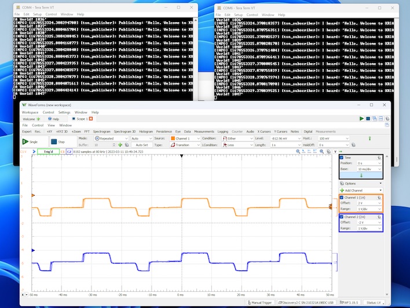Click the blue Stop all instruments icon

pyautogui.click(x=368, y=119)
